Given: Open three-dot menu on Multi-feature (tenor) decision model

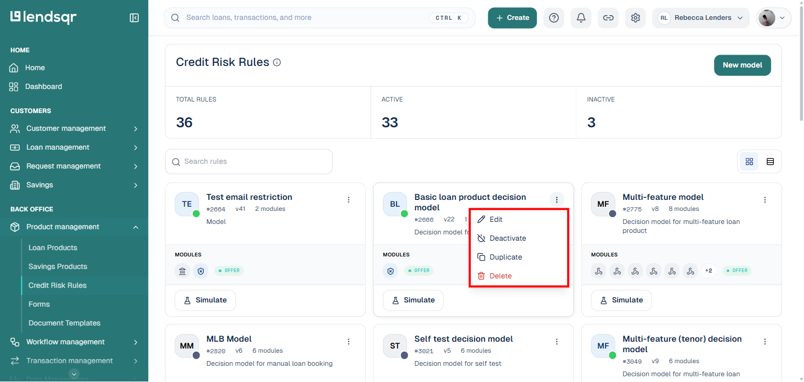Looking at the screenshot, I should pyautogui.click(x=765, y=341).
